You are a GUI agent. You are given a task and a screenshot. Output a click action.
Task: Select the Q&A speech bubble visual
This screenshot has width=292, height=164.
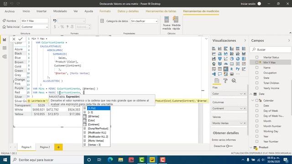point(220,74)
